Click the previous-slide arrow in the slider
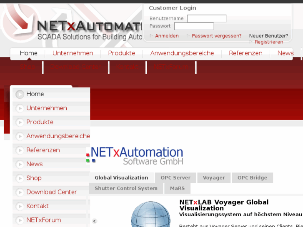 point(95,221)
